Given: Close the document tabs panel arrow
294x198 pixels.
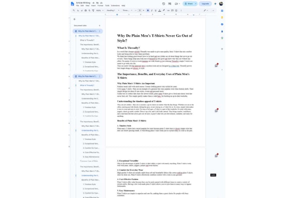Looking at the screenshot, I should point(75,19).
